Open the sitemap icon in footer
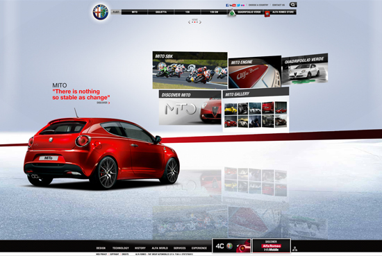Viewport: 382px width, 256px height. [x=294, y=248]
